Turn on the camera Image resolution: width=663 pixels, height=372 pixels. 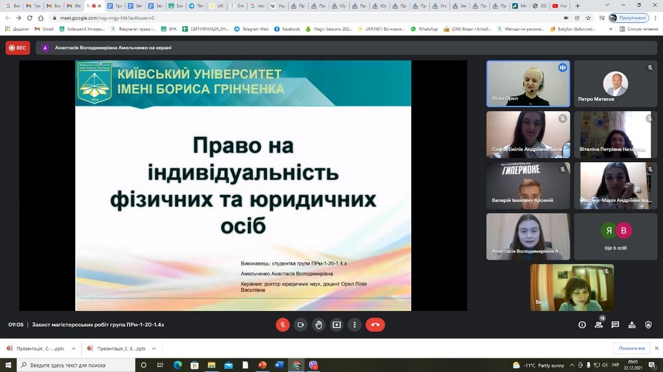300,325
